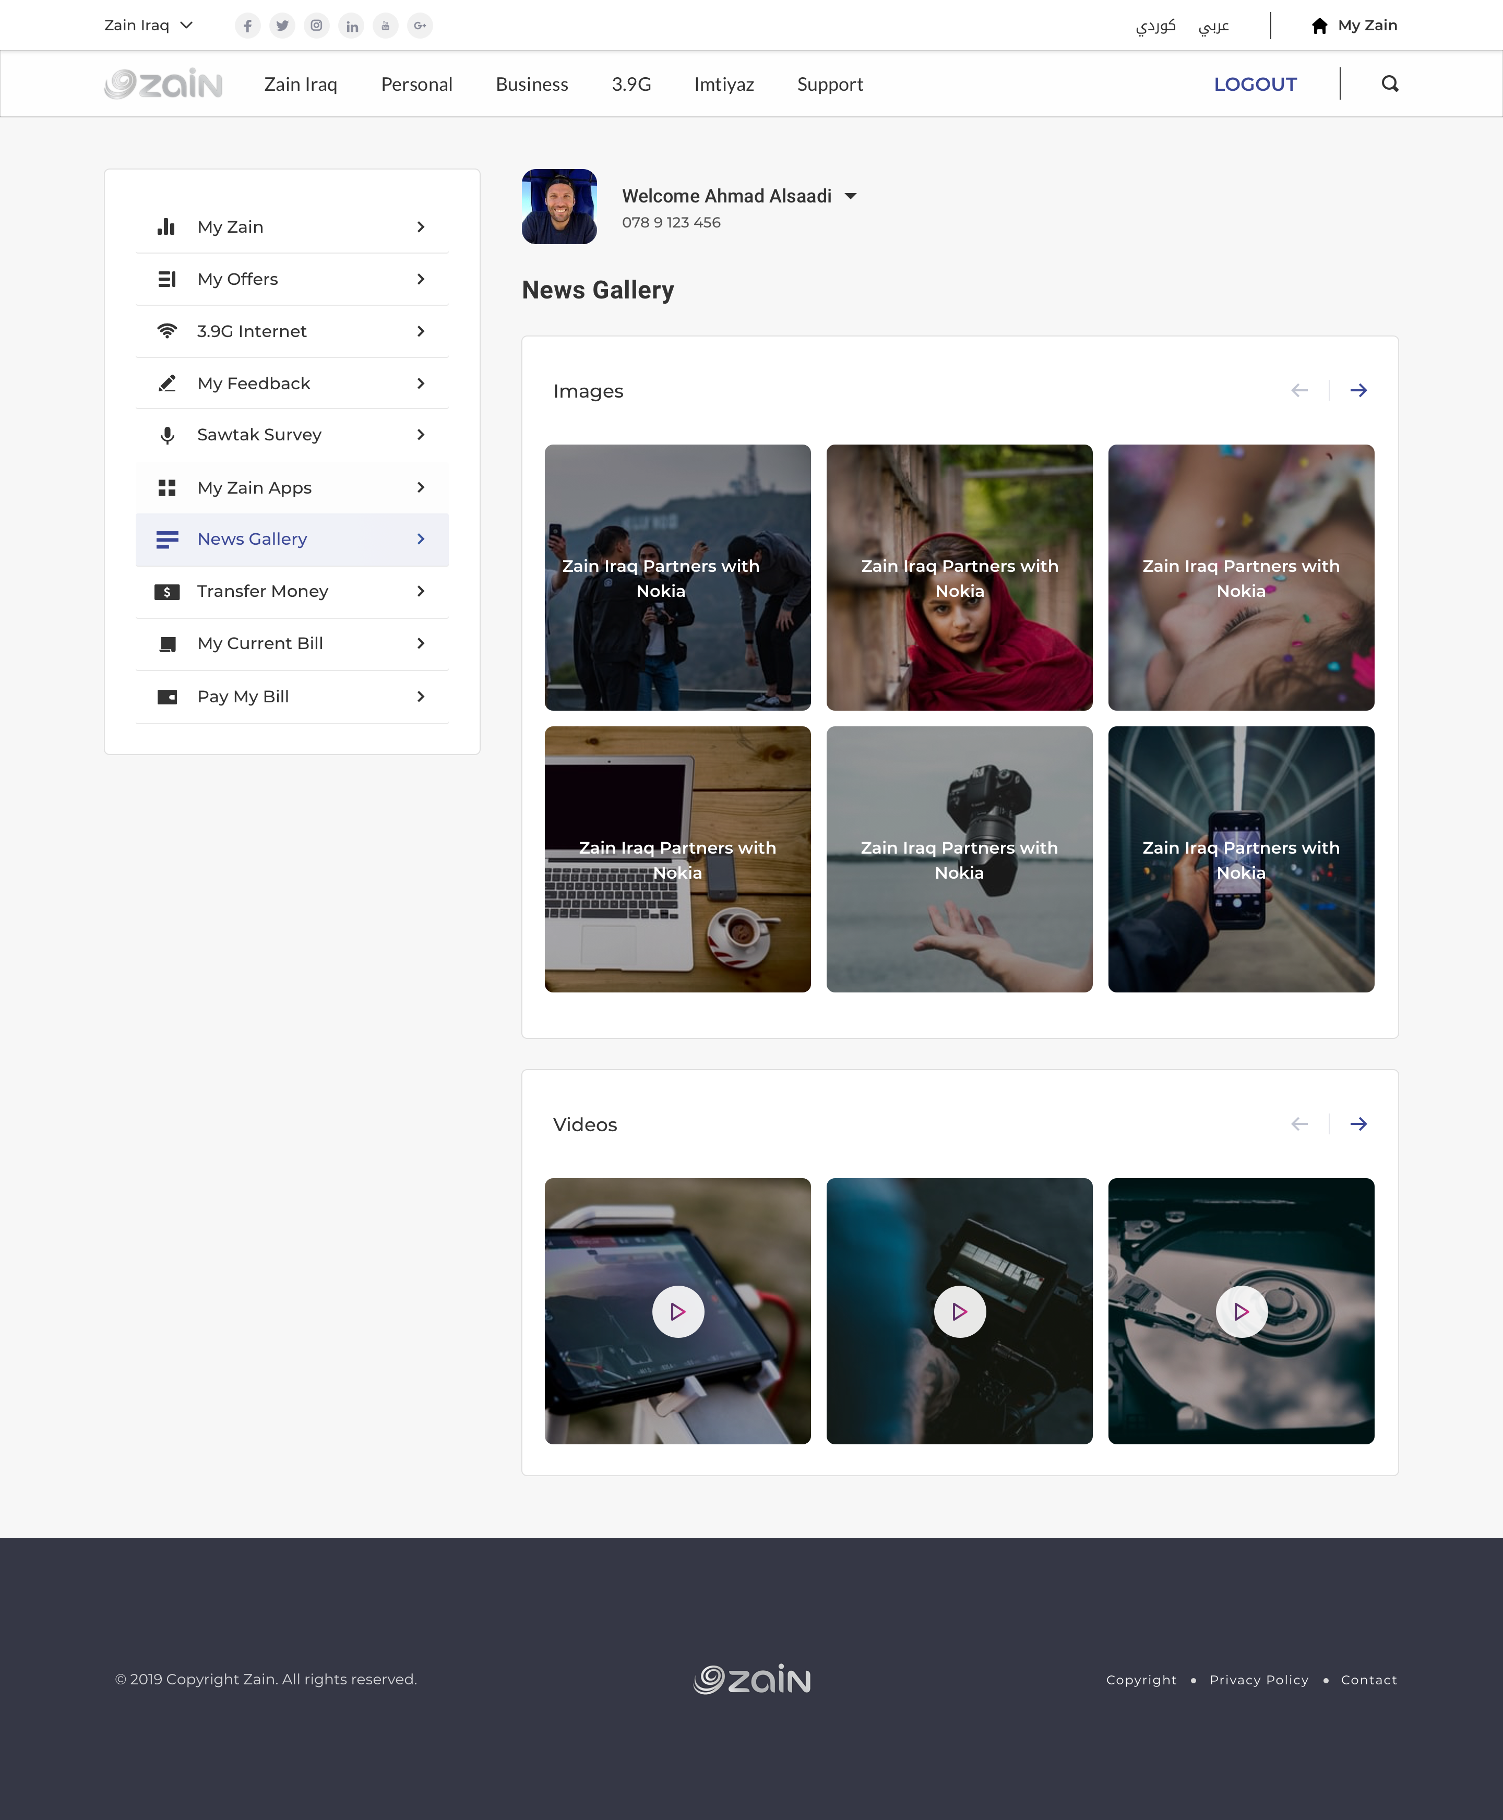This screenshot has height=1820, width=1503.
Task: Click the lines icon for News Gallery
Action: [167, 539]
